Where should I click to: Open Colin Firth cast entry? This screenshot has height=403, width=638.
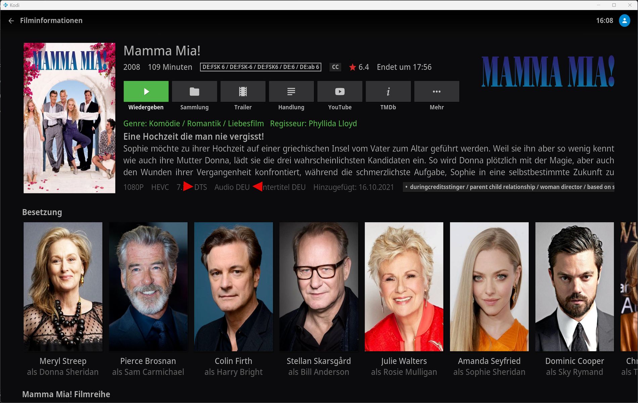tap(233, 287)
